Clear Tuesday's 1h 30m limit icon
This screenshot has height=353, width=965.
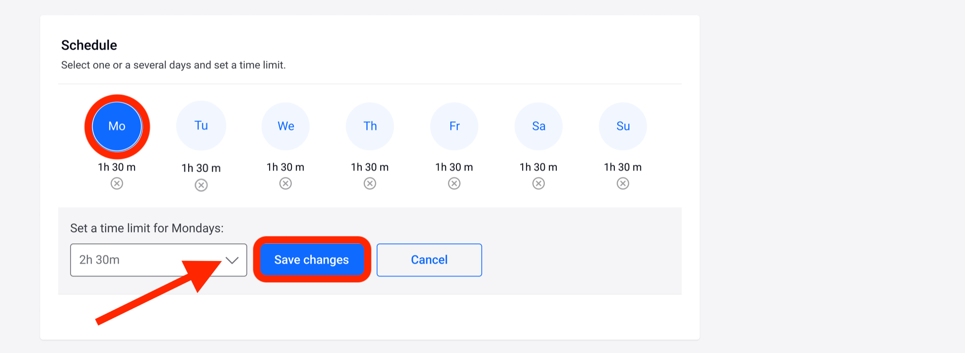point(201,185)
